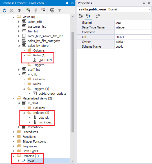
Task: Pin the Properties panel
Action: [x=144, y=3]
